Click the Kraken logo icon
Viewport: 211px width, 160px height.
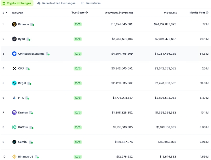(14, 113)
